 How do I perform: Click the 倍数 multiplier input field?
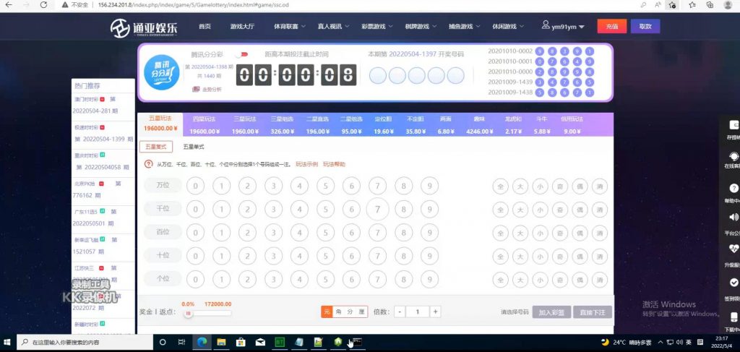pos(417,312)
